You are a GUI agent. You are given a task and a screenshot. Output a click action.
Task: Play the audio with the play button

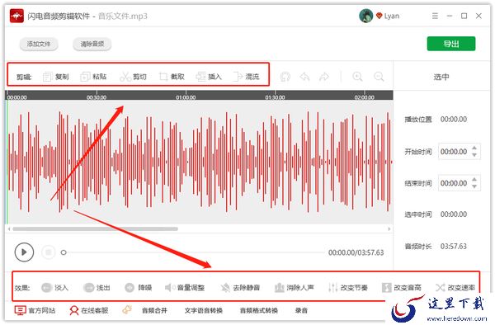24,252
